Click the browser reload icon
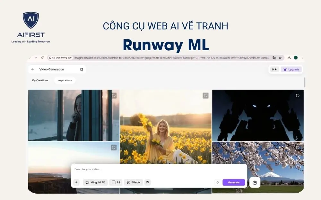Image resolution: width=321 pixels, height=200 pixels. (42, 58)
